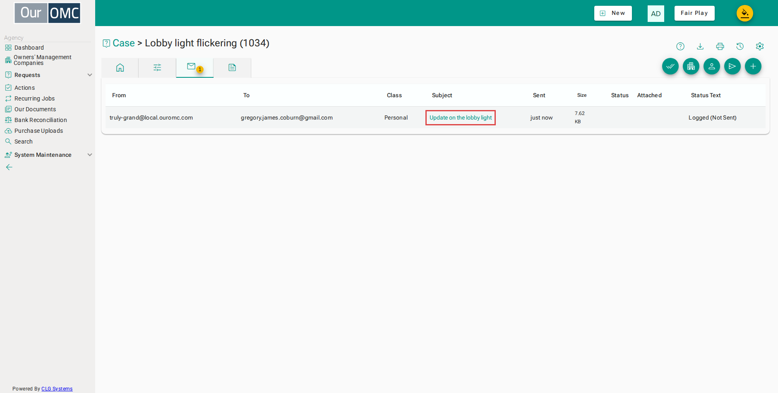Open the history clock icon

pos(740,46)
